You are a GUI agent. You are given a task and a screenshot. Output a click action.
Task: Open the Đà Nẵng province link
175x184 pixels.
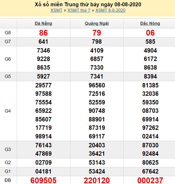click(x=43, y=24)
